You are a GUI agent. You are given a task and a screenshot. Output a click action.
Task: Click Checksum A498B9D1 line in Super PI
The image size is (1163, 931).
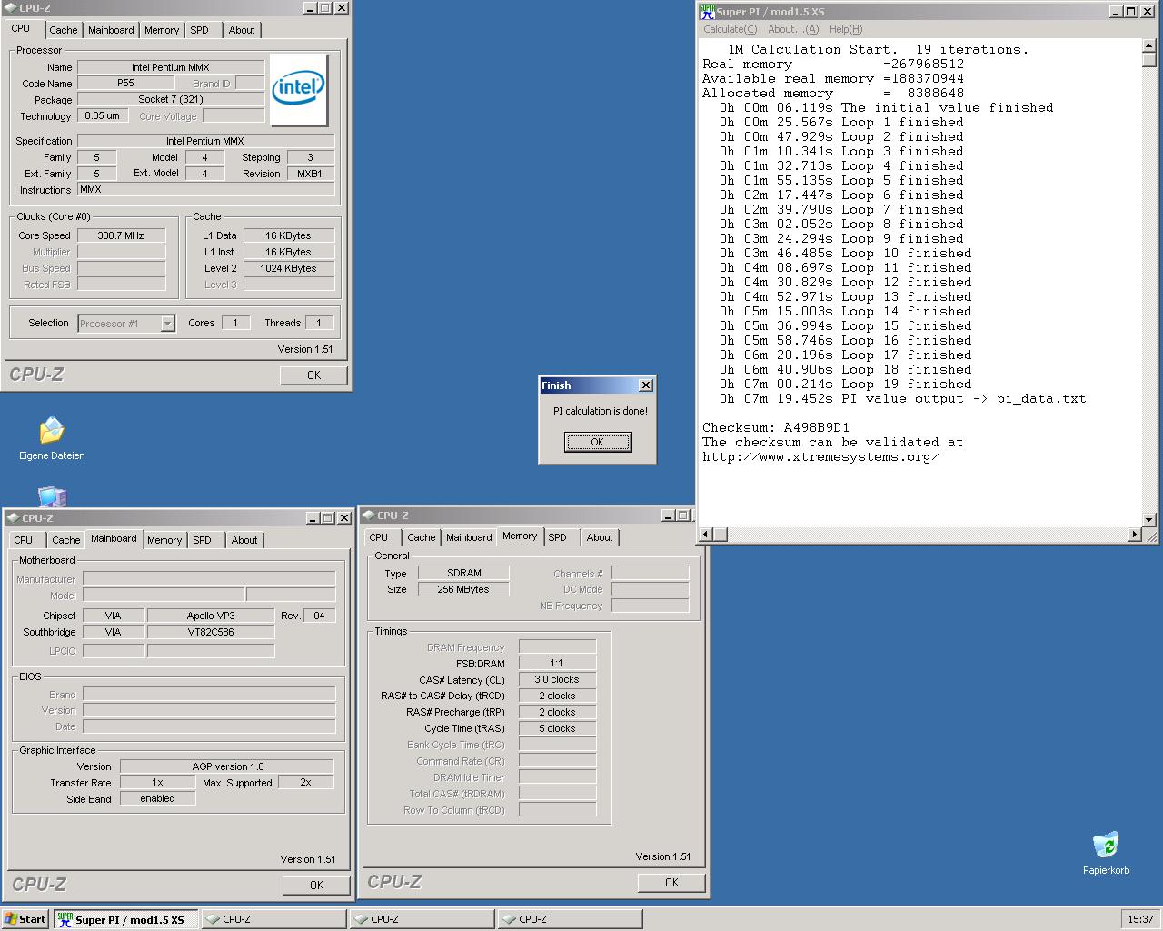click(776, 427)
